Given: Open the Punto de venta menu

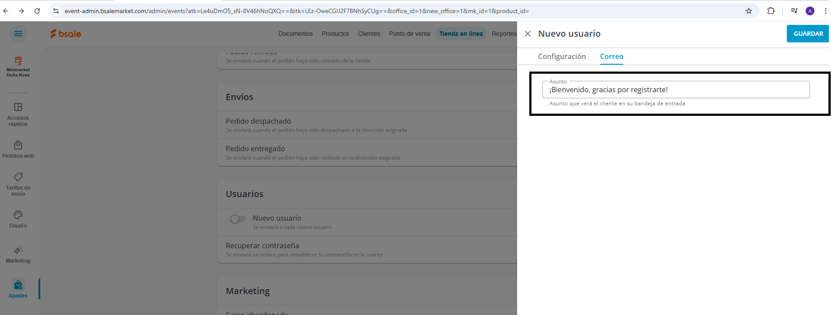Looking at the screenshot, I should pos(410,34).
